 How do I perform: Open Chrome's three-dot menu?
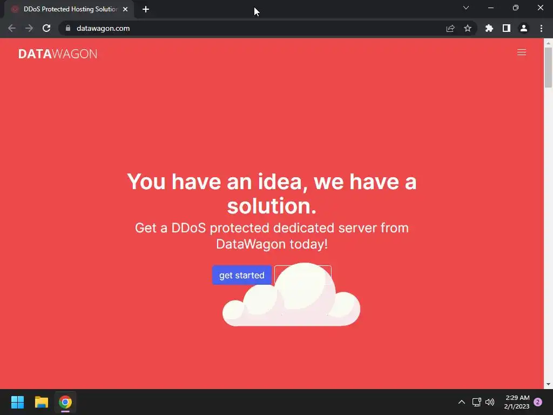[541, 28]
